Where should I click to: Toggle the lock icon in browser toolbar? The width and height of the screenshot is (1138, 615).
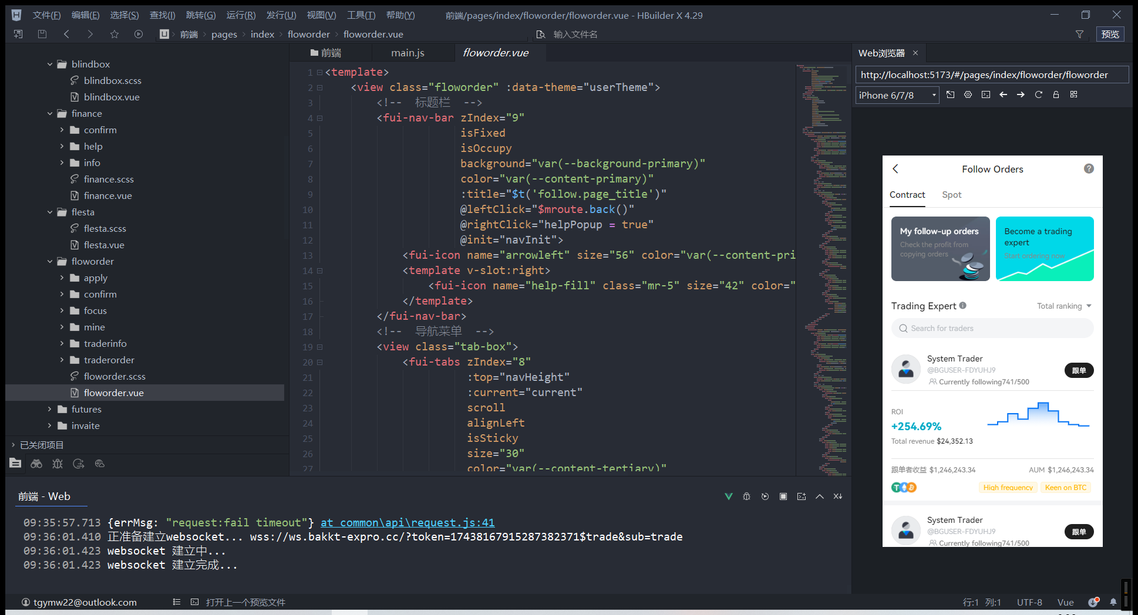pos(1056,94)
